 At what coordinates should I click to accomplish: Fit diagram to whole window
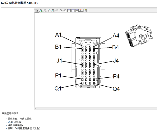(69, 10)
